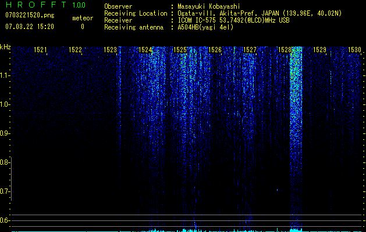Click the Receiving antenna field label
Screen dimensions: 366x232
coord(134,27)
